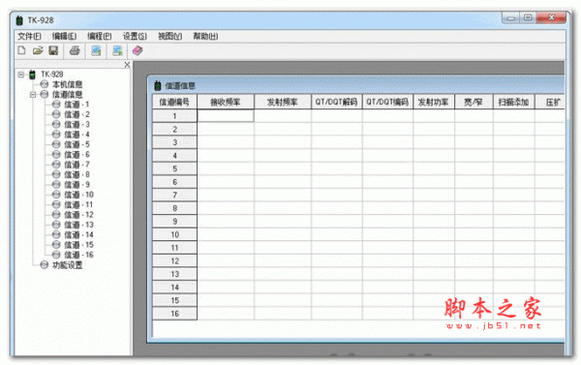Click the write-to-radio toolbar icon
The image size is (581, 365).
[x=117, y=50]
